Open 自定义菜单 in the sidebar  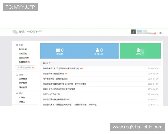pos(24,58)
